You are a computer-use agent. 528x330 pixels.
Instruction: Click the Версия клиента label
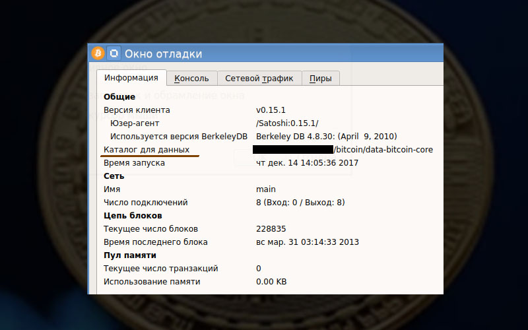tap(137, 110)
